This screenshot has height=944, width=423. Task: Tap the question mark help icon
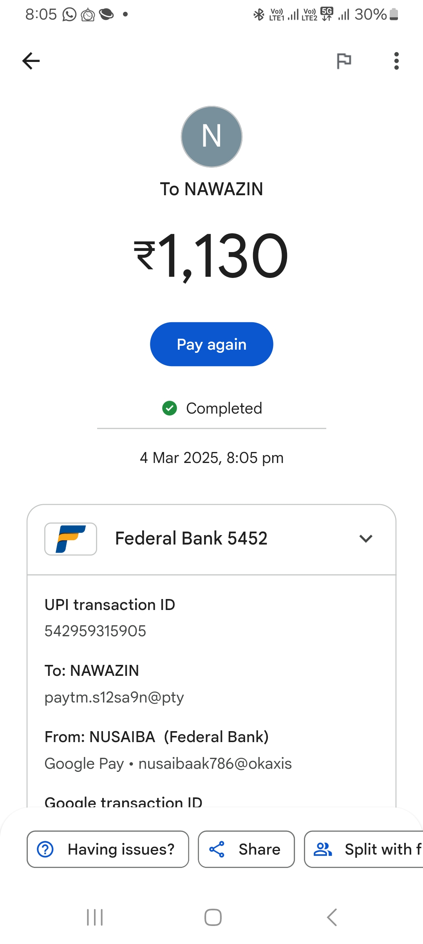click(45, 849)
